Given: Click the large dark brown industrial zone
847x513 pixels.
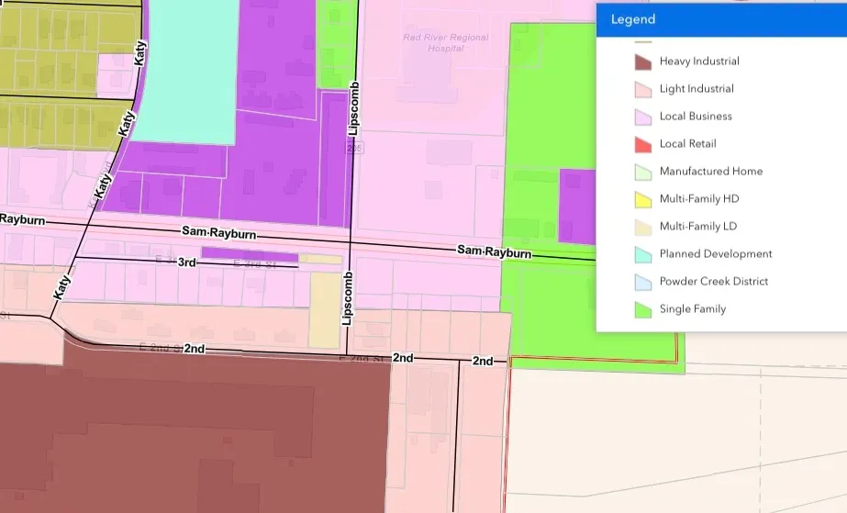Looking at the screenshot, I should pyautogui.click(x=184, y=431).
